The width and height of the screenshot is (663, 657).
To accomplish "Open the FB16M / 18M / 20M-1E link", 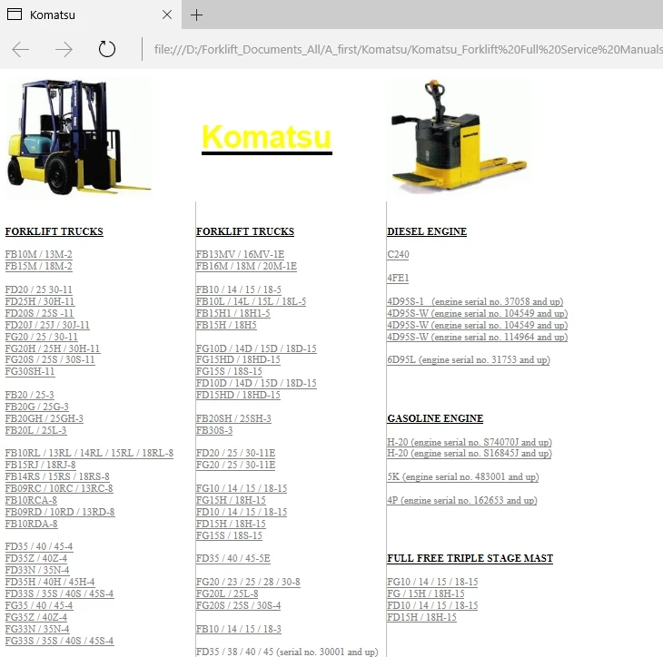I will tap(246, 266).
